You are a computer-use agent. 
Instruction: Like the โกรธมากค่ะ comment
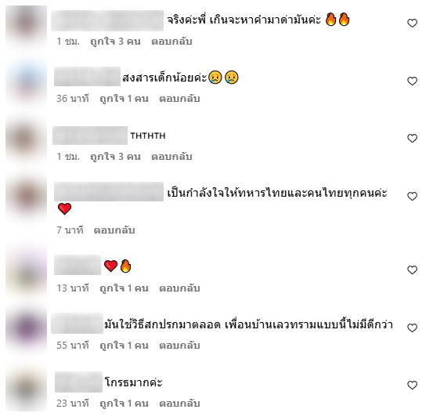(412, 385)
